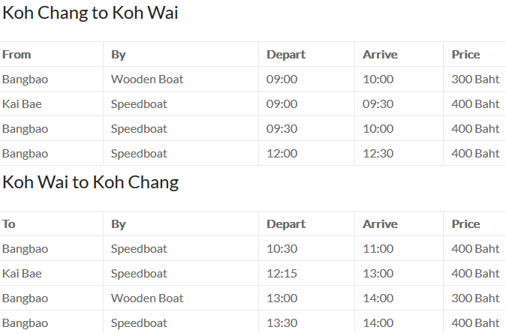The height and width of the screenshot is (333, 506).
Task: Click the 13:30 departure time cell
Action: 282,322
